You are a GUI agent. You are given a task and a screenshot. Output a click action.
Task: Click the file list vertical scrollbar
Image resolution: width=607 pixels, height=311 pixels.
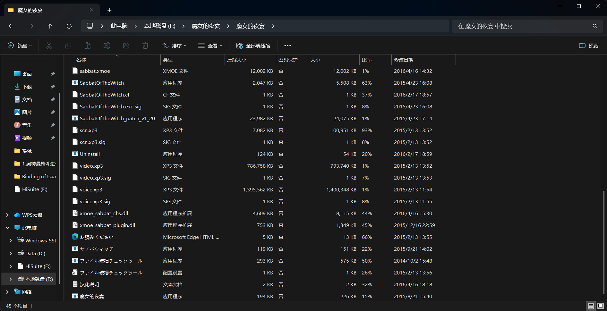603,242
